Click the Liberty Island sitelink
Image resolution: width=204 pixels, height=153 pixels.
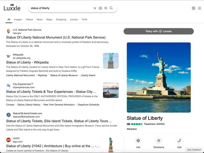[x=88, y=75]
